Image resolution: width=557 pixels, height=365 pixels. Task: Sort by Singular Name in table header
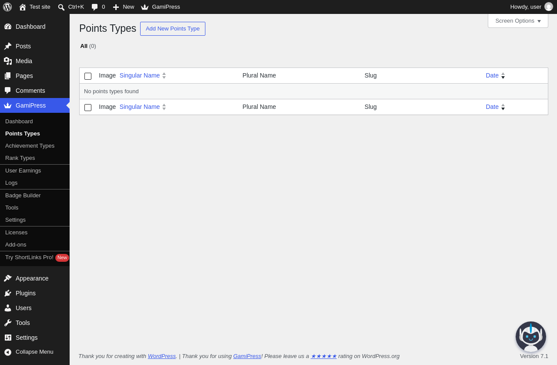point(143,75)
